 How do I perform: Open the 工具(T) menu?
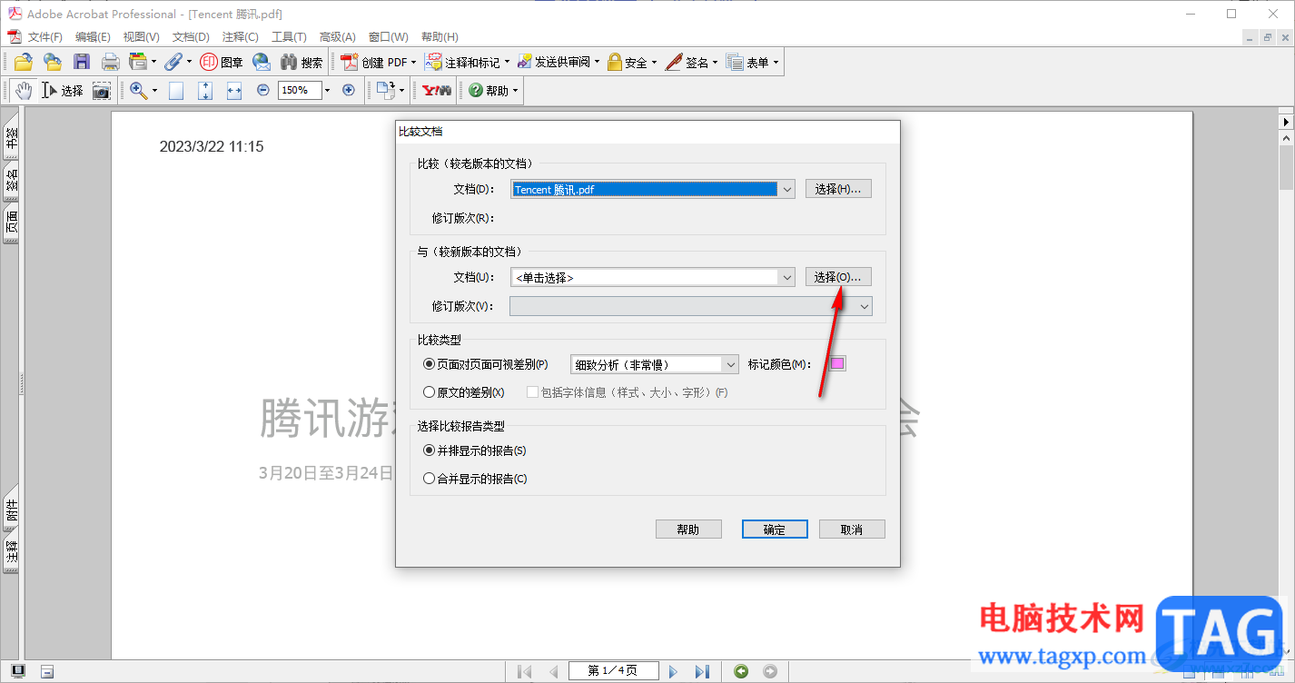(289, 37)
